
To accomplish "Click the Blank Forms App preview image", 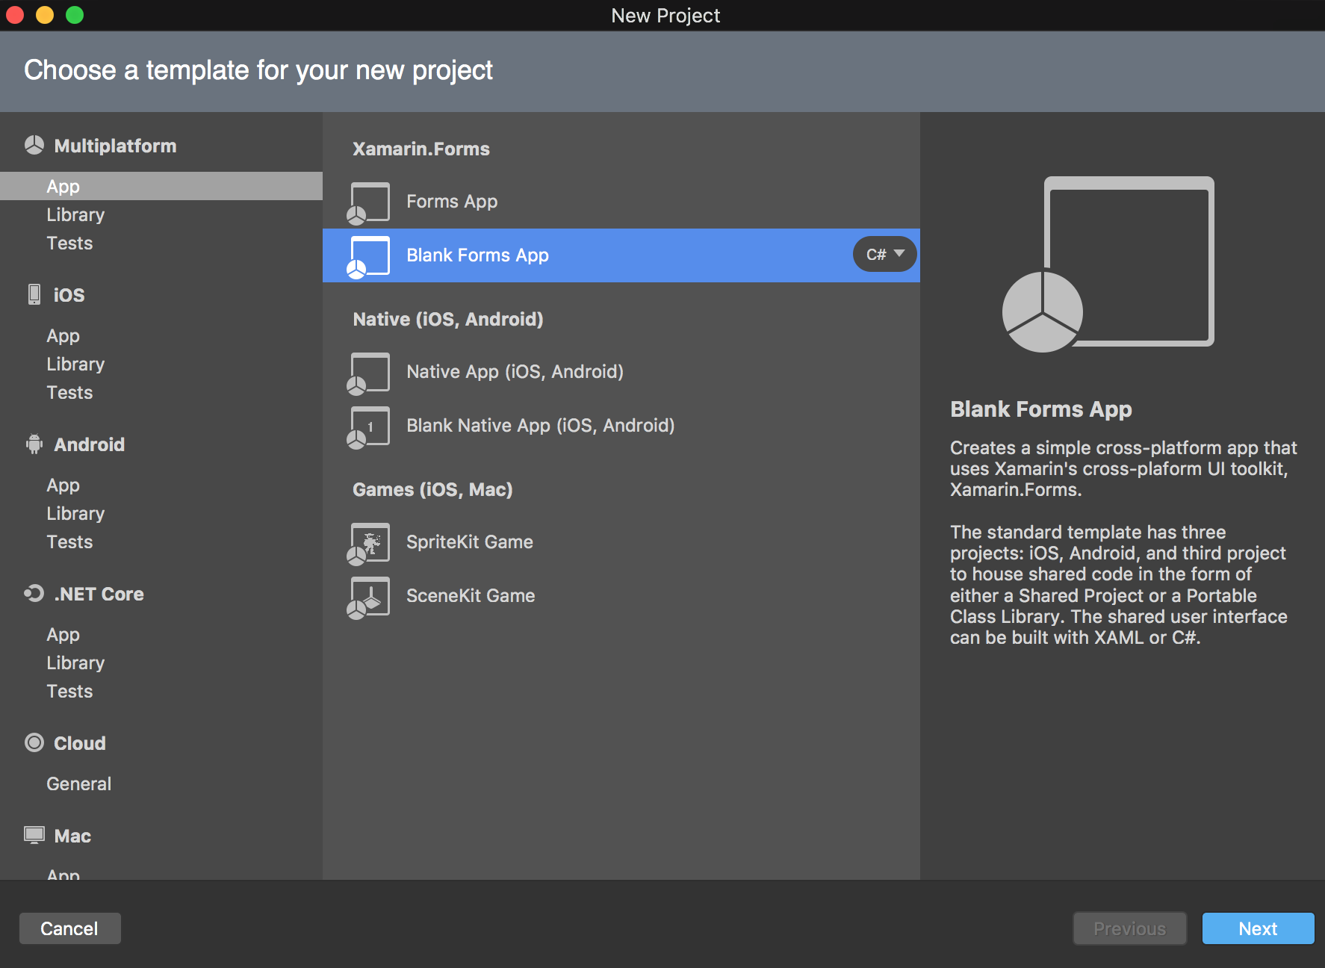I will [1105, 263].
